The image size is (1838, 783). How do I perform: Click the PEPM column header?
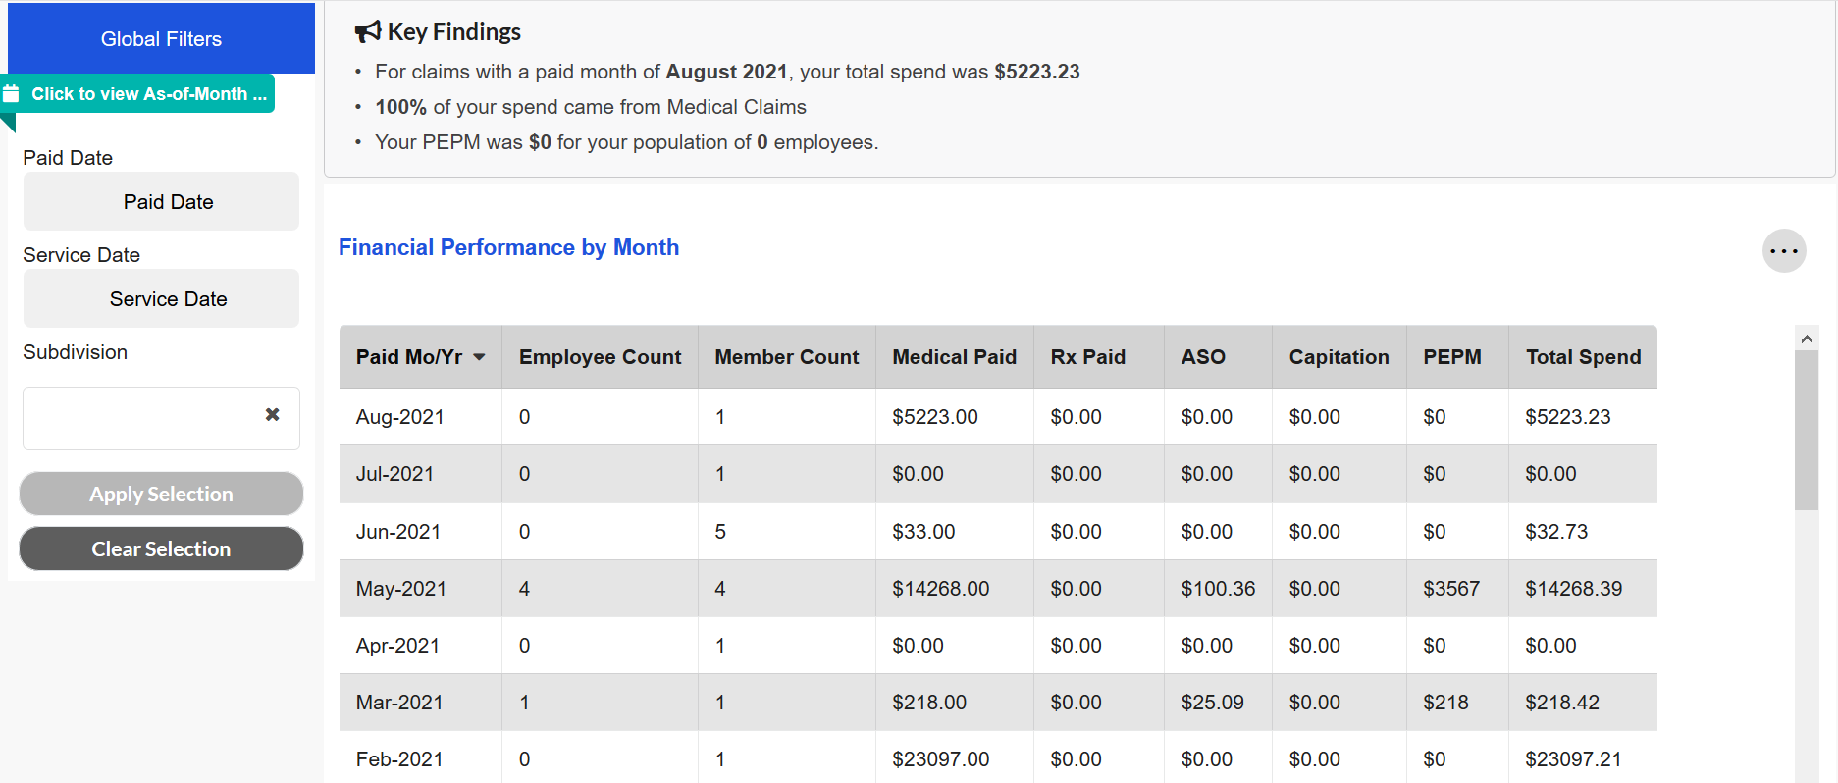pos(1451,357)
